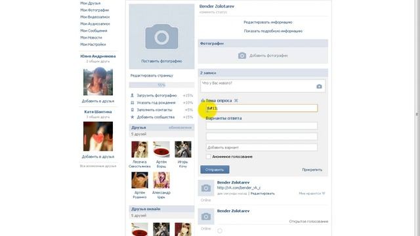
Task: Click изменить статус under profile name
Action: click(x=213, y=12)
